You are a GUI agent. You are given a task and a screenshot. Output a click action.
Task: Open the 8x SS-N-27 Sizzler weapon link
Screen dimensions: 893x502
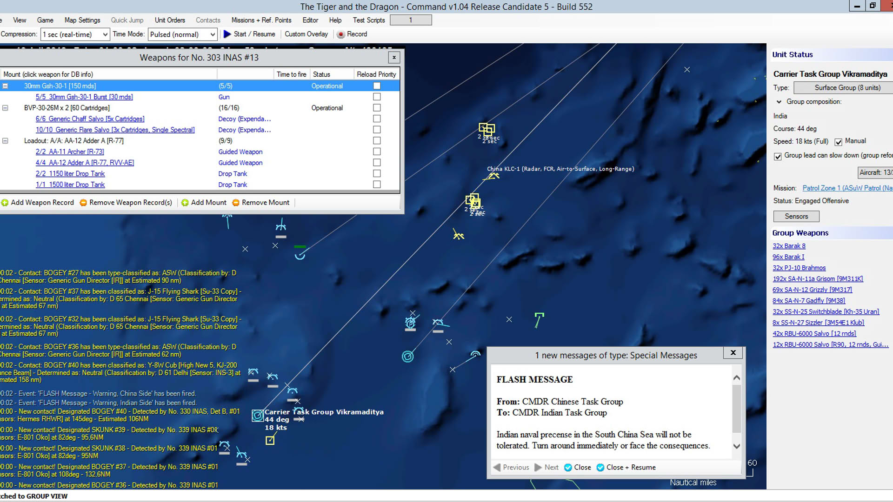click(x=818, y=323)
